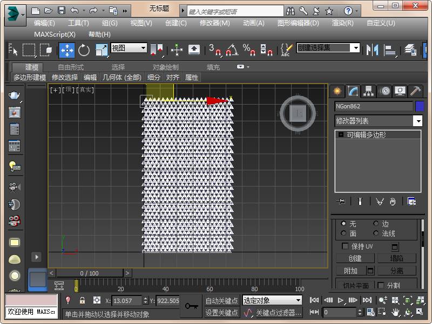Activate the Select and Rotate tool
This screenshot has height=324, width=432.
84,50
